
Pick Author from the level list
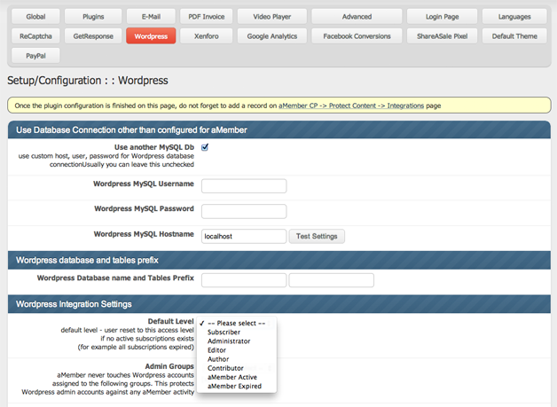tap(237, 359)
